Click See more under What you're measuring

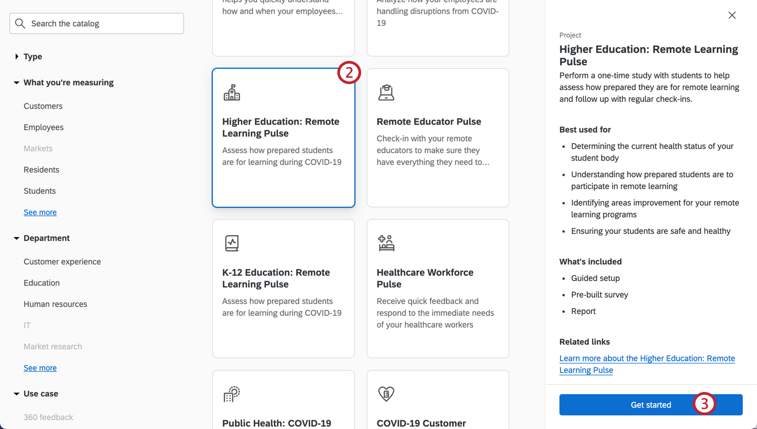coord(40,212)
